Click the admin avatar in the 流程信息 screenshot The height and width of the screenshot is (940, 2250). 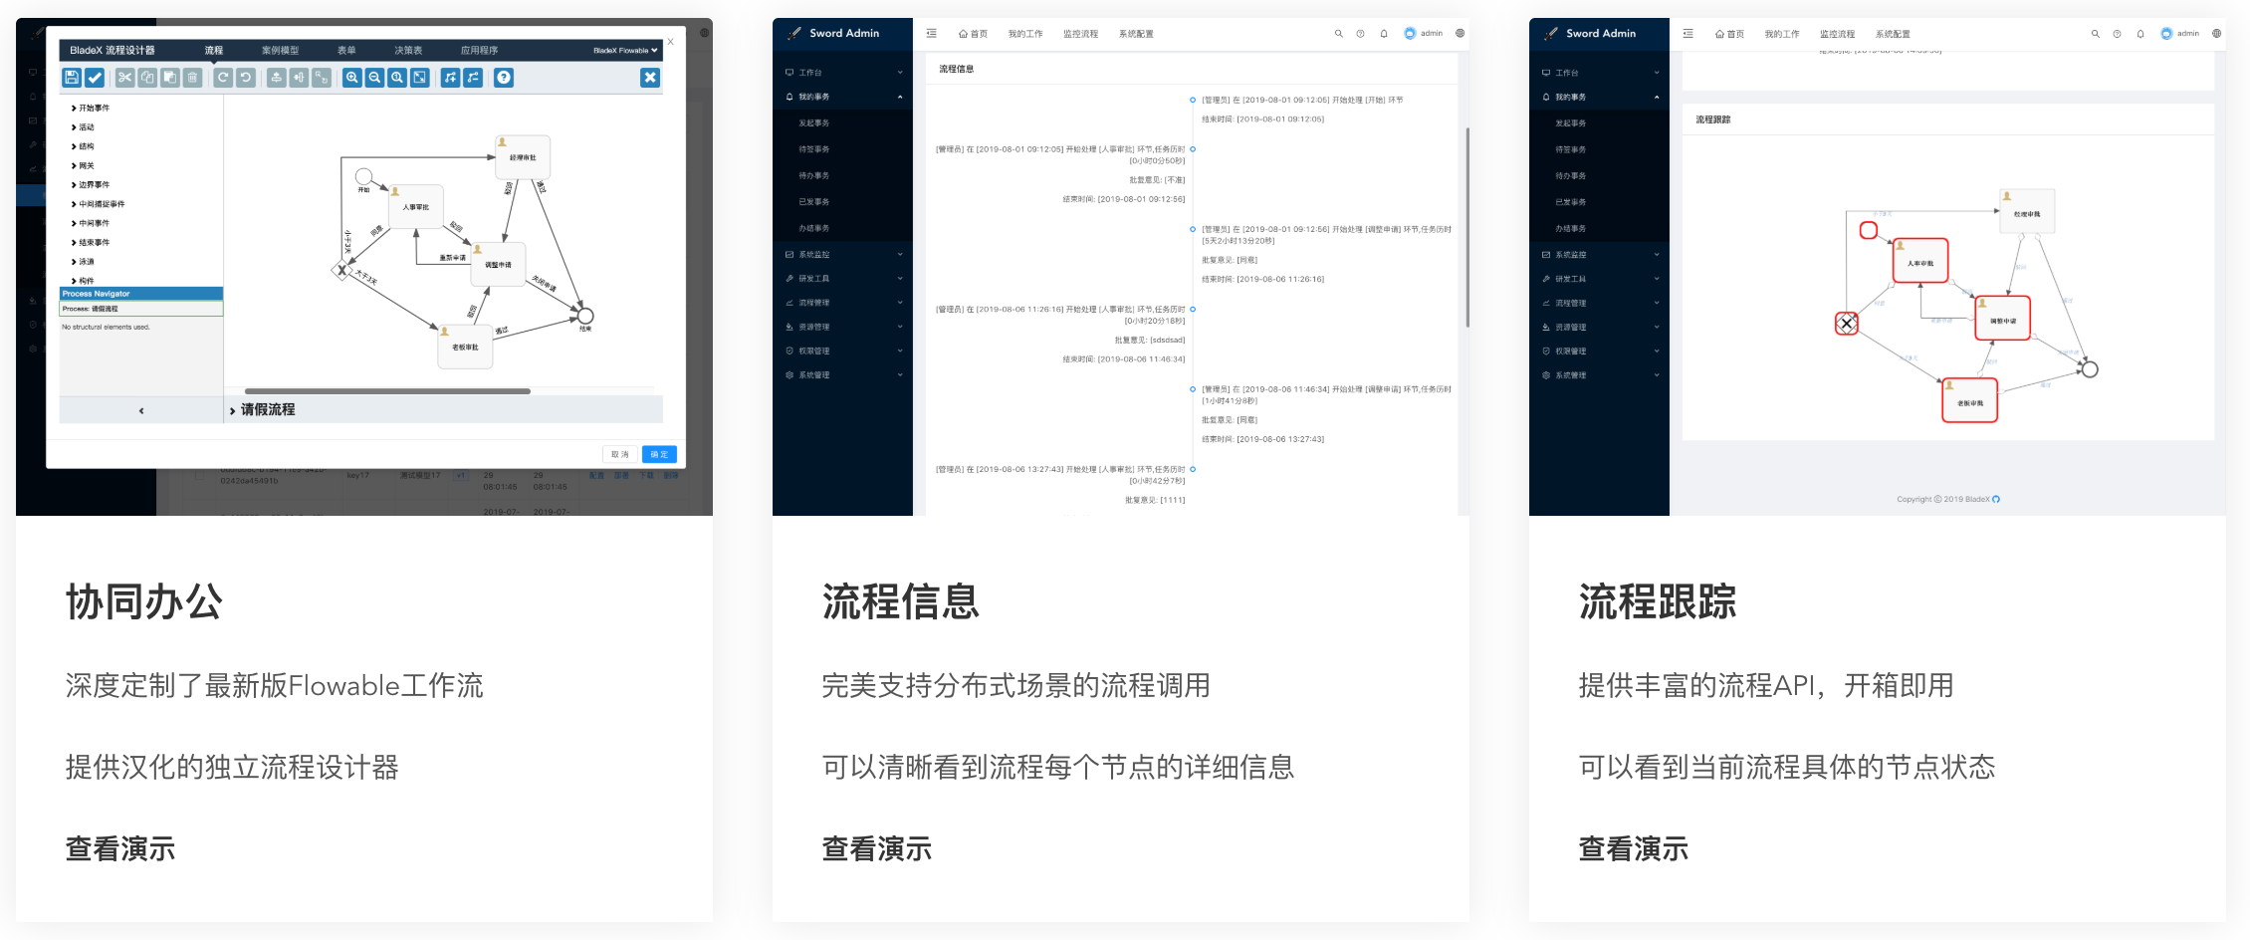click(1410, 34)
